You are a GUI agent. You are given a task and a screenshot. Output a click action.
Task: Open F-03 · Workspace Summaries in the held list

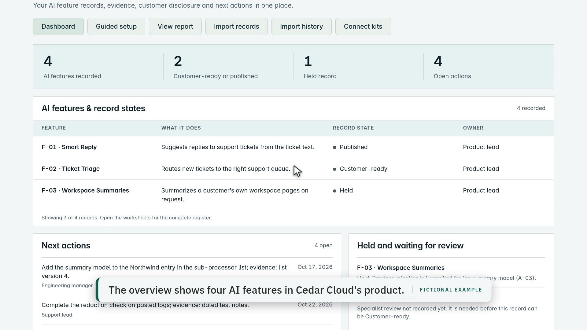point(401,268)
